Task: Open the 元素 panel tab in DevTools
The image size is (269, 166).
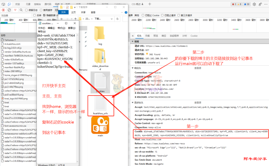Action: [28, 4]
